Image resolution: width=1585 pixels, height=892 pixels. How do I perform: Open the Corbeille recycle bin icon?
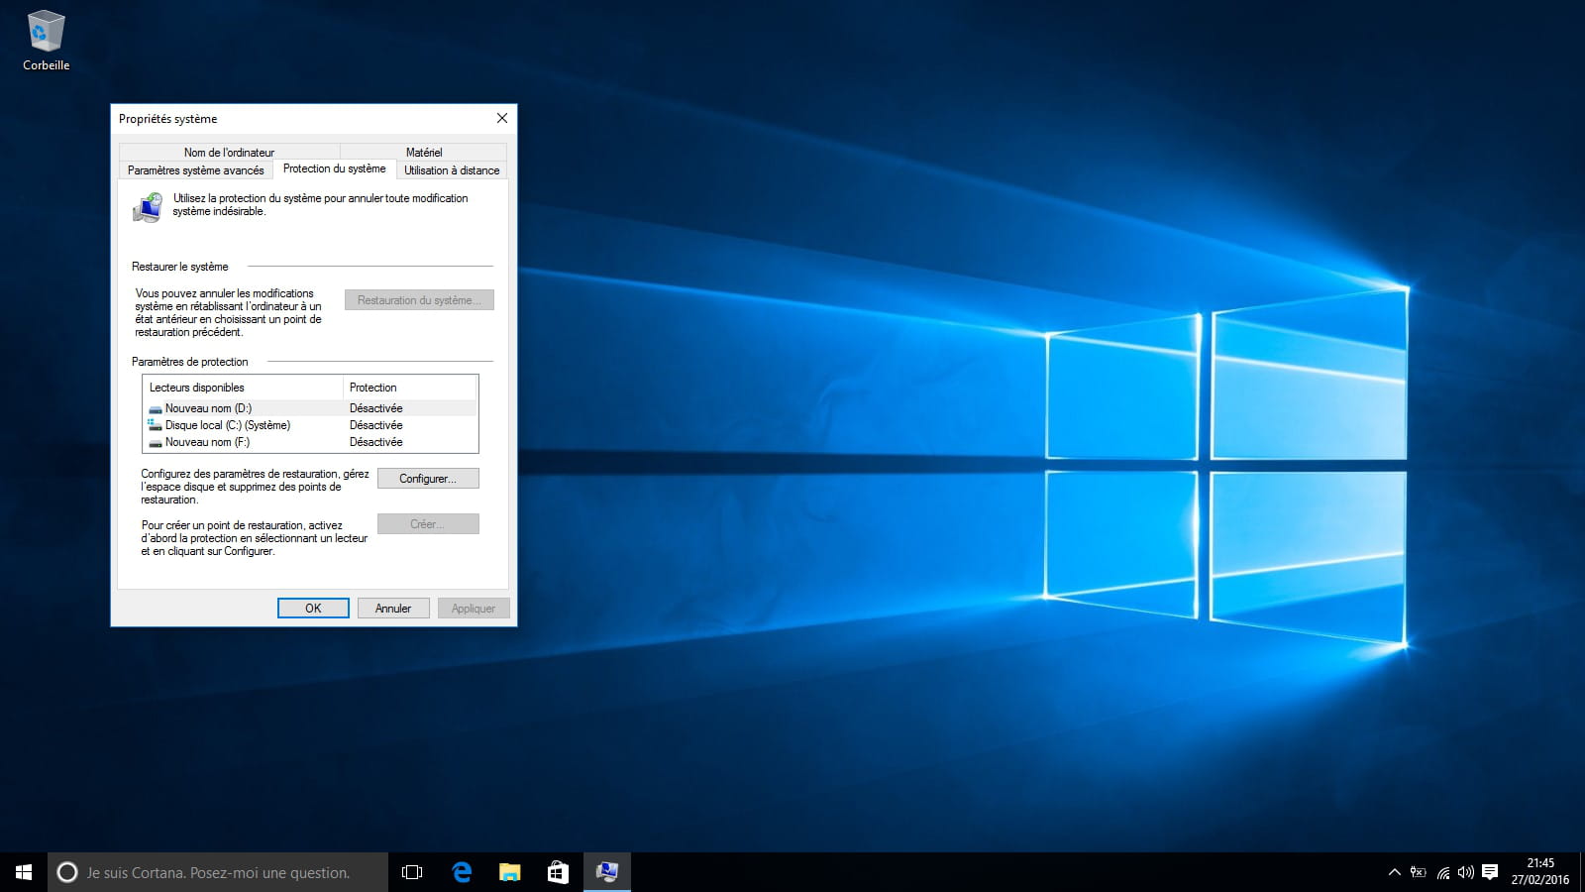click(46, 41)
